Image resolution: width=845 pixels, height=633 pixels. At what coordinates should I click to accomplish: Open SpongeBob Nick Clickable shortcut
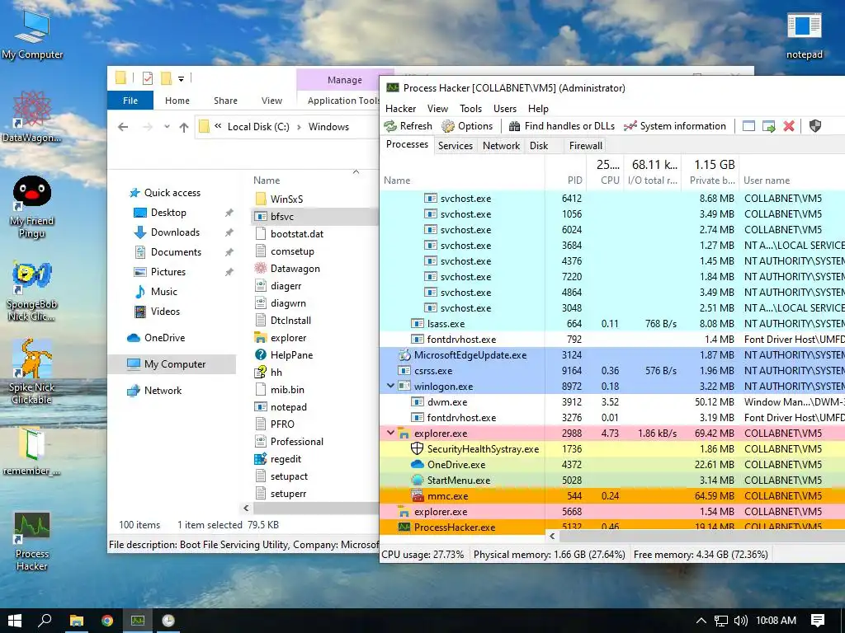[32, 291]
